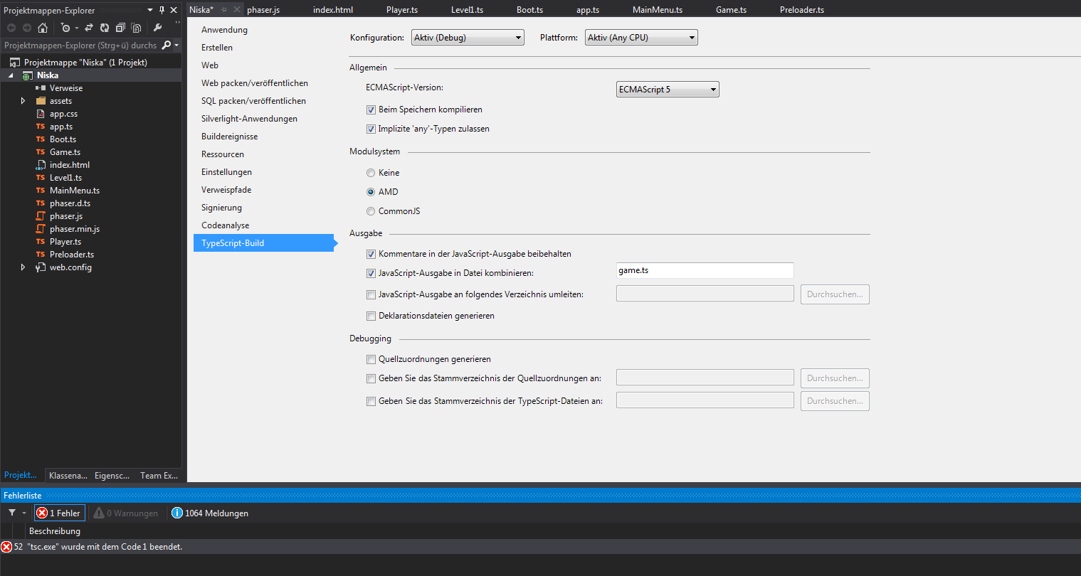The image size is (1081, 576).
Task: Click the file icon next to index.html
Action: click(41, 165)
